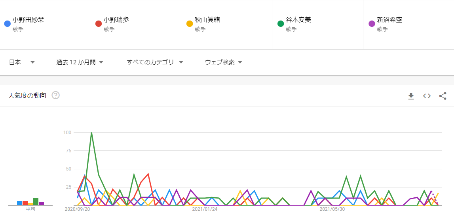
Task: Open the すべてのカテゴリ category dropdown
Action: 155,62
